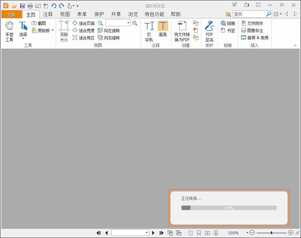
Task: Enable continuous scrolling page view
Action: (x=199, y=233)
